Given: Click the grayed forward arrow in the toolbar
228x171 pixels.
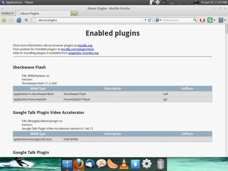Looking at the screenshot, I should coord(11,20).
